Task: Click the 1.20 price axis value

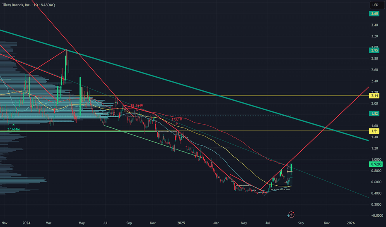Action: [374, 148]
